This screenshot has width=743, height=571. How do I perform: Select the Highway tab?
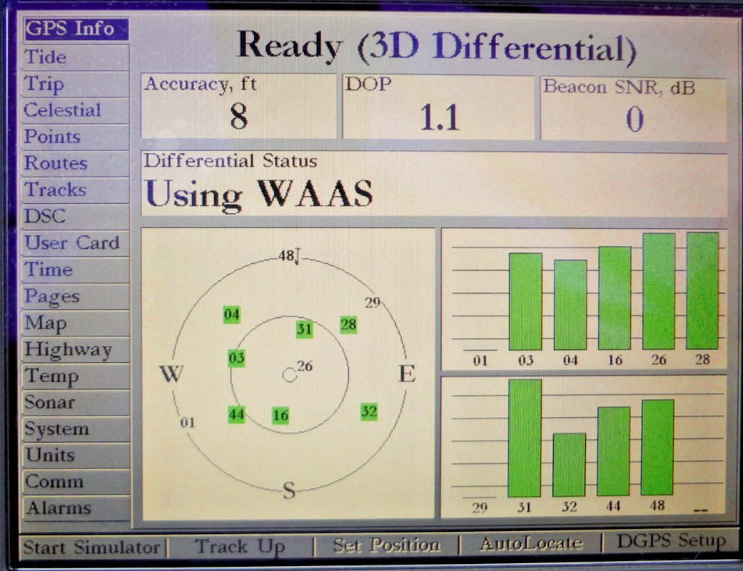(76, 349)
